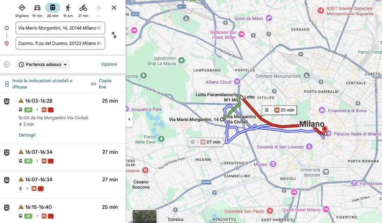Open the Acquatica Park marker
This screenshot has width=382, height=223.
[x=127, y=109]
